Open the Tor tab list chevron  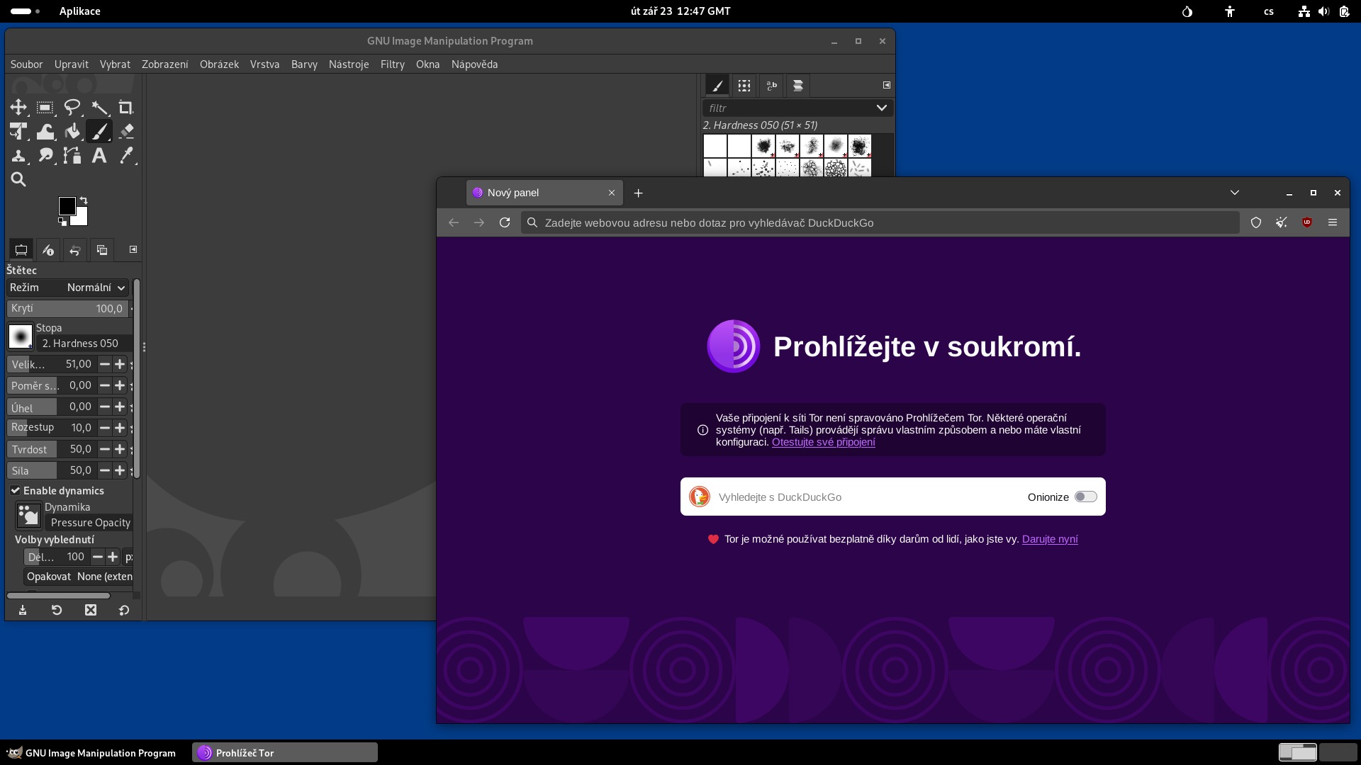pyautogui.click(x=1235, y=193)
